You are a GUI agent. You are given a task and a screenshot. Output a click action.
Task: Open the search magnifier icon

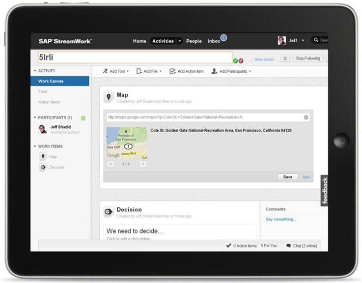[316, 40]
